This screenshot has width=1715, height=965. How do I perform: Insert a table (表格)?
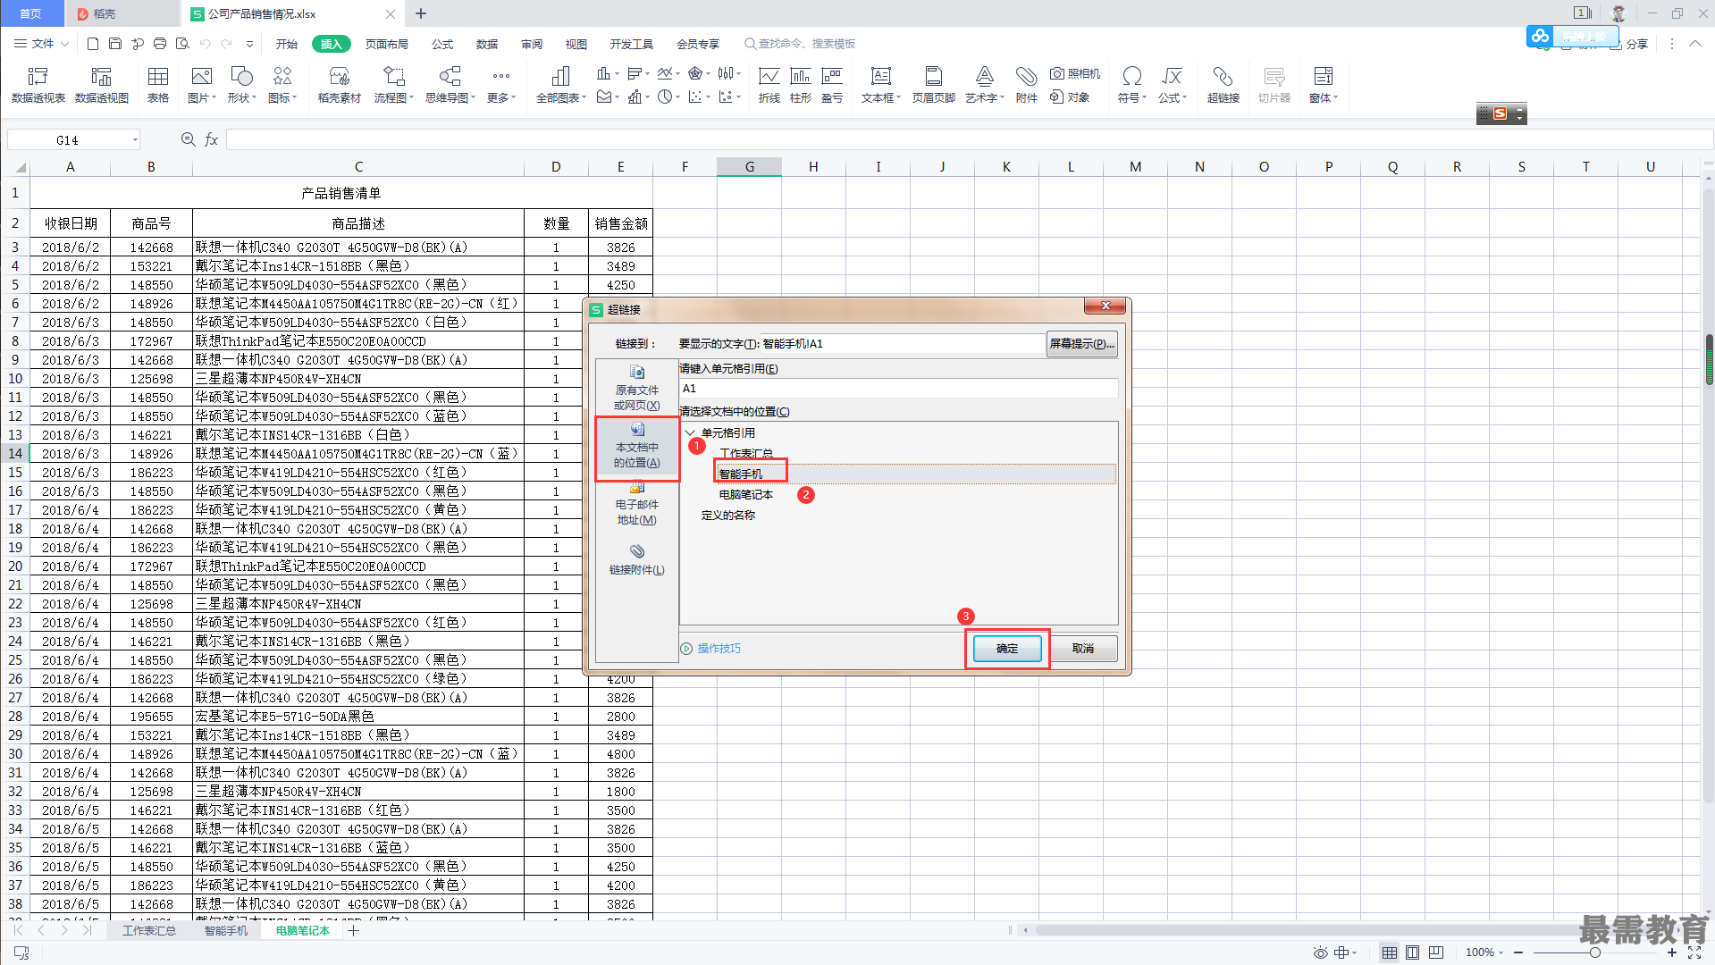(158, 85)
